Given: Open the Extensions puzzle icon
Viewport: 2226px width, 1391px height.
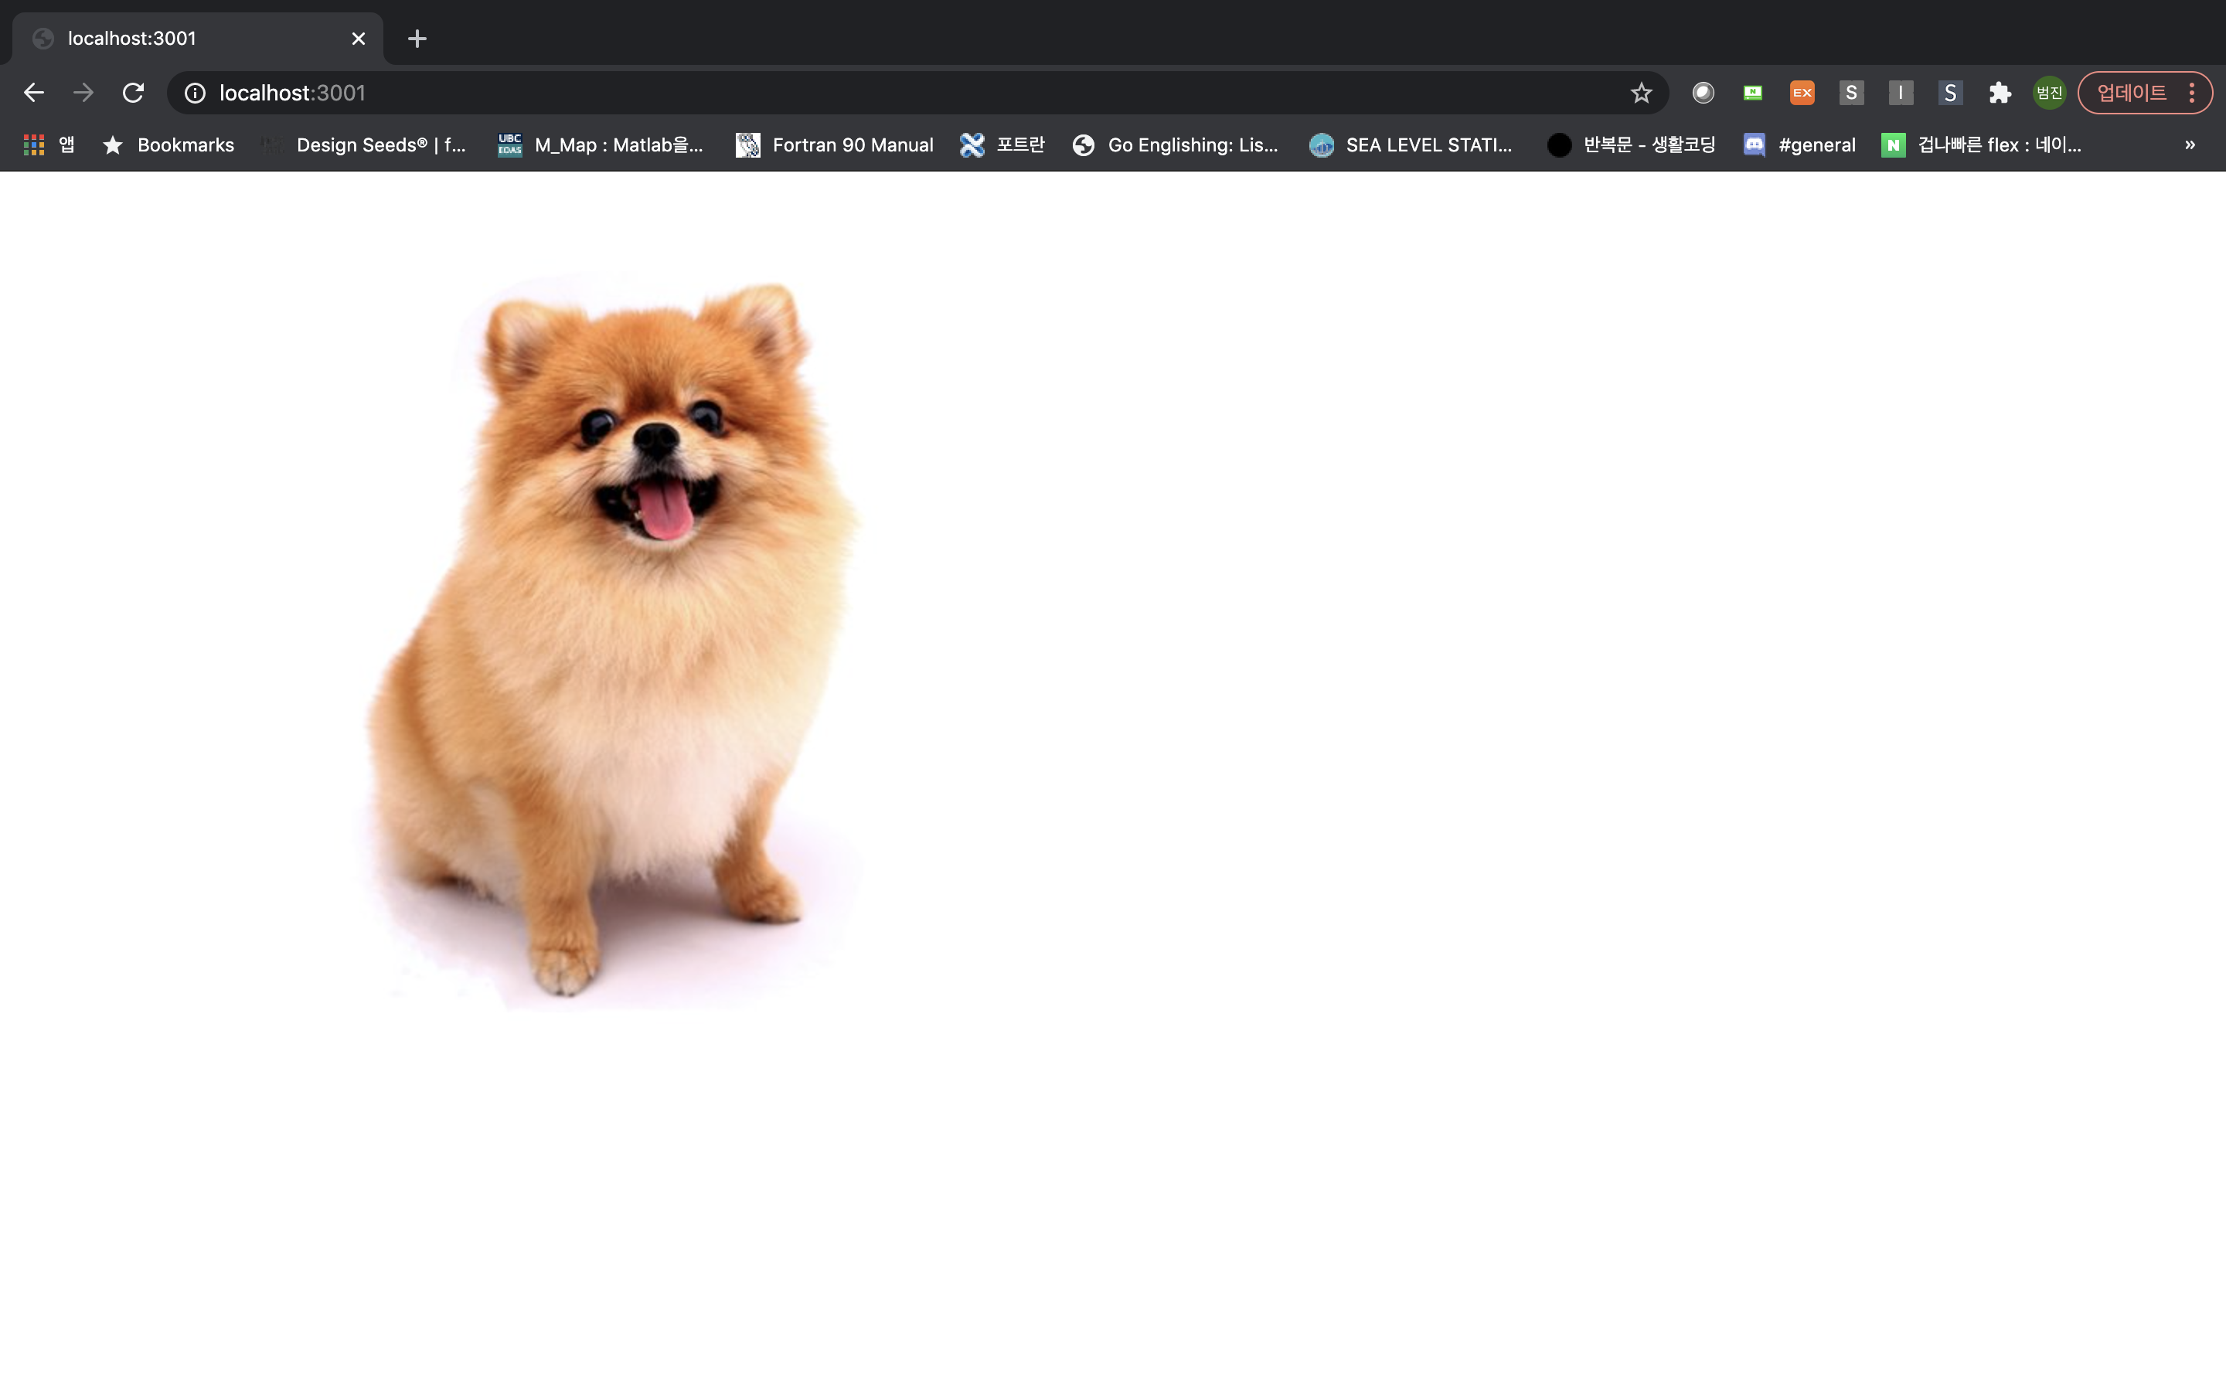Looking at the screenshot, I should tap(2000, 93).
